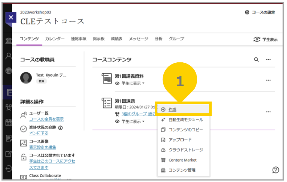Select コンテンツ管理 menu item
This screenshot has height=182, width=287.
184,170
